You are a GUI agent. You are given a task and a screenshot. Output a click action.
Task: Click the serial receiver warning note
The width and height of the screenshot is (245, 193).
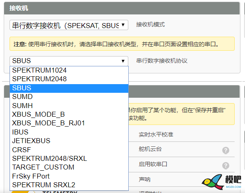point(122,44)
